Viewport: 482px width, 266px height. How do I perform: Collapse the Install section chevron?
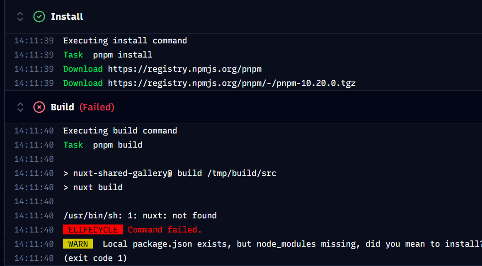pyautogui.click(x=20, y=17)
